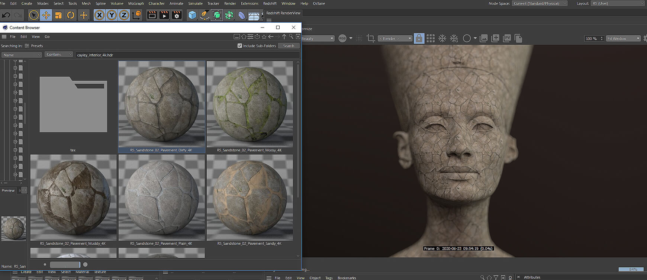Add a Cube primitive object
The image size is (647, 280).
point(192,15)
